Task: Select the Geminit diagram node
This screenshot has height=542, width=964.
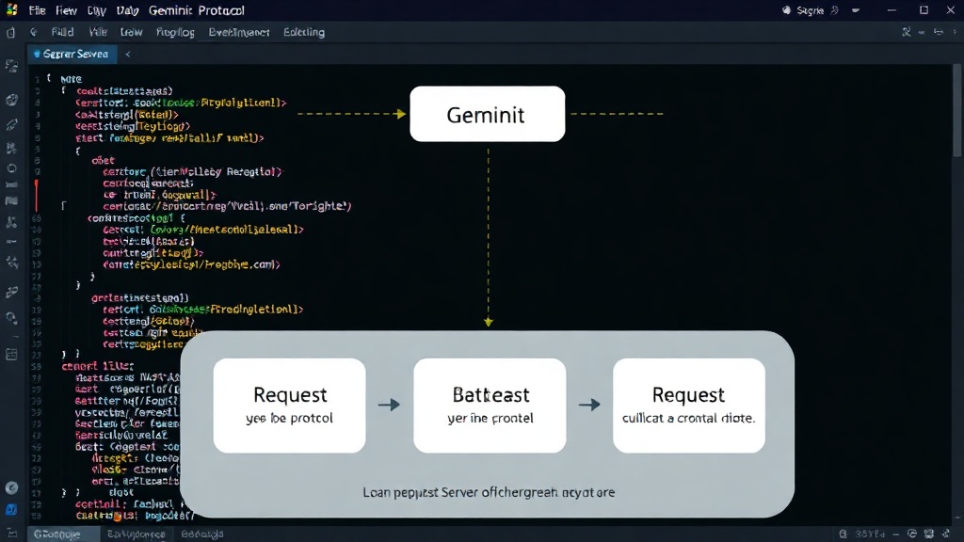Action: [x=487, y=114]
